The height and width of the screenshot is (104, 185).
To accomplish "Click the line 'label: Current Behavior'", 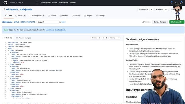I will click(x=21, y=68).
